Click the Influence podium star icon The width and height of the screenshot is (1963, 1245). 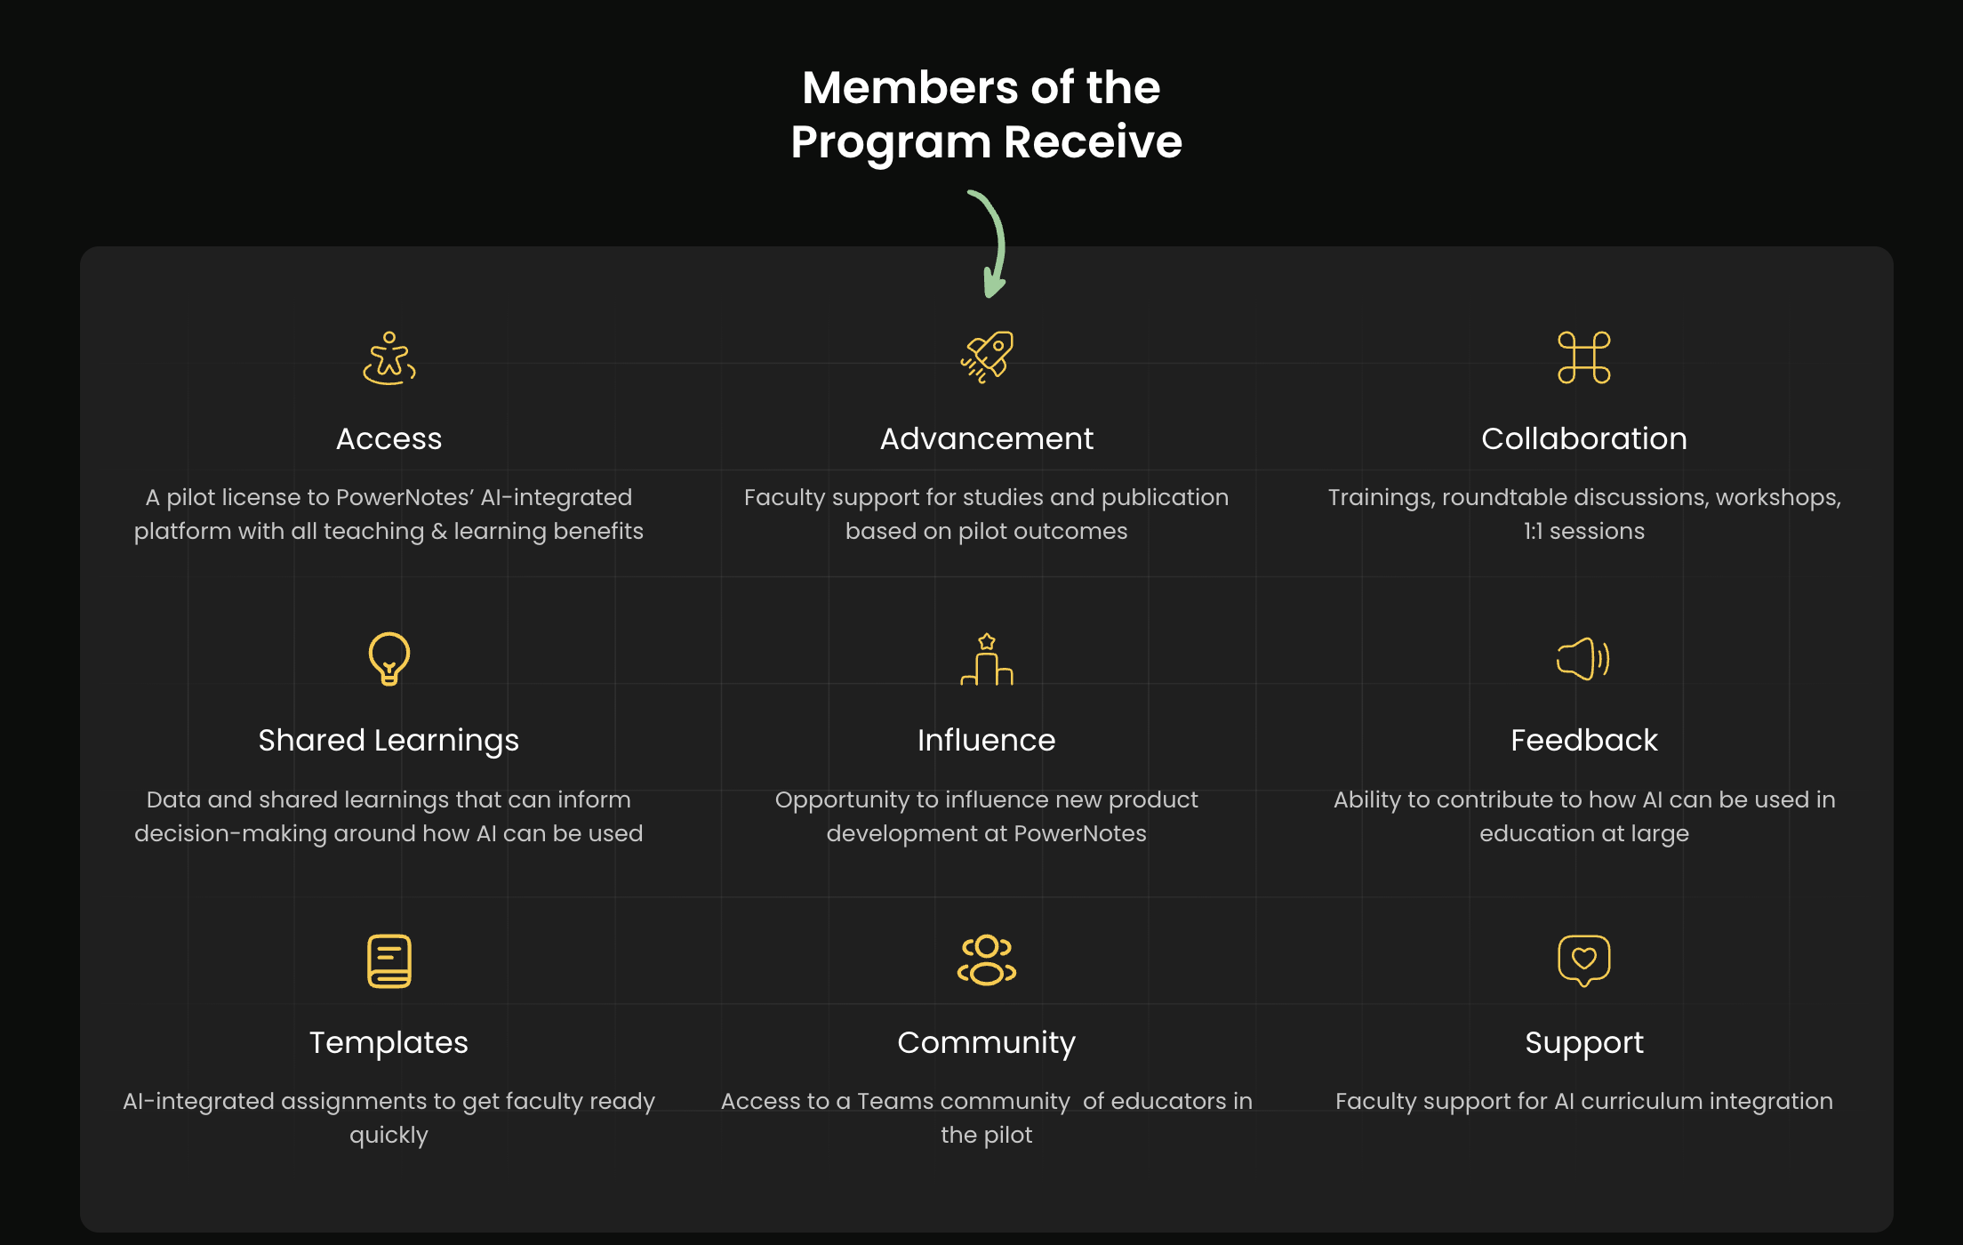(x=987, y=659)
